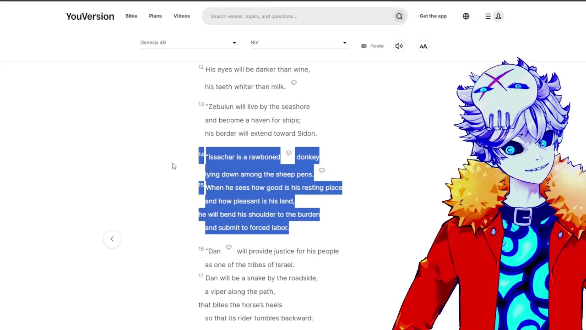Click line 'as one of the tribes of Israel.'
The width and height of the screenshot is (586, 330).
pyautogui.click(x=250, y=265)
